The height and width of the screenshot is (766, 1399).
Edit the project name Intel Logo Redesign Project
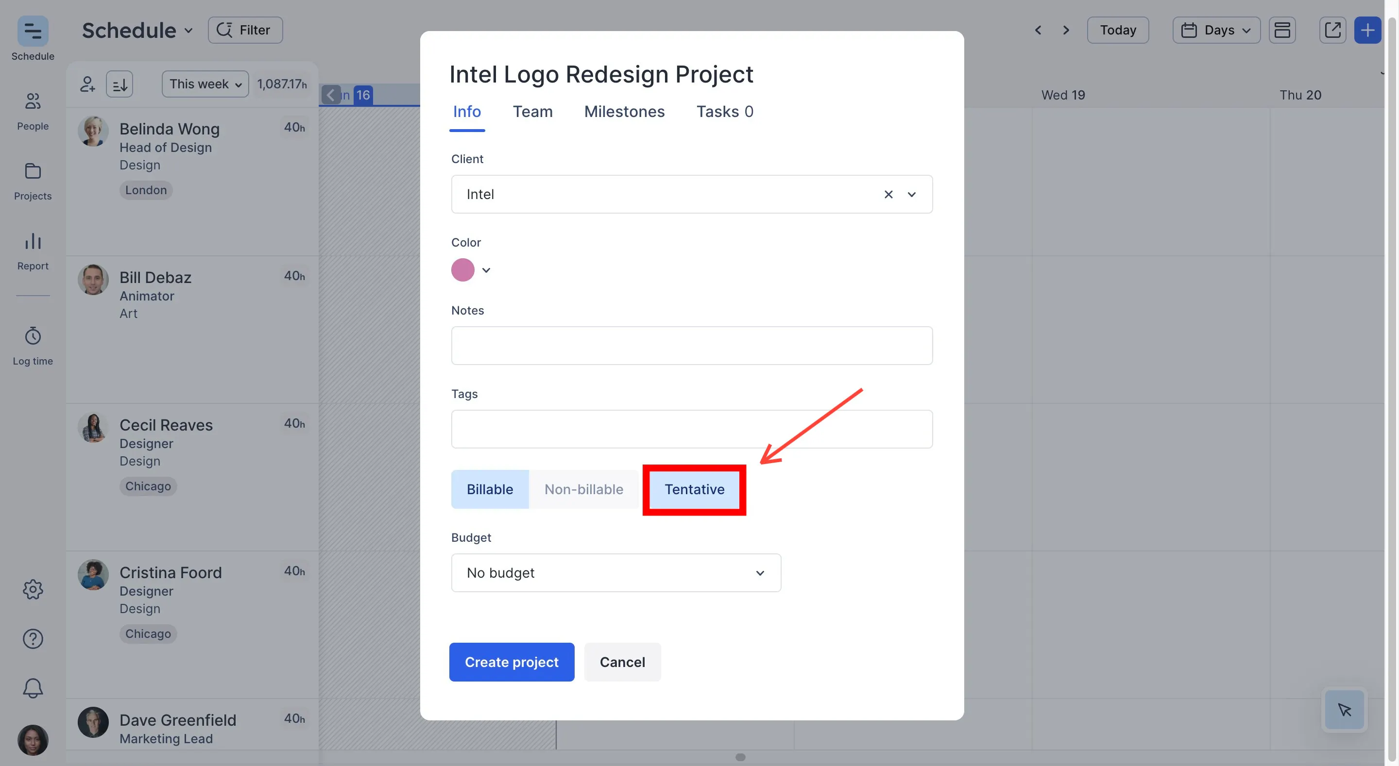pyautogui.click(x=601, y=74)
